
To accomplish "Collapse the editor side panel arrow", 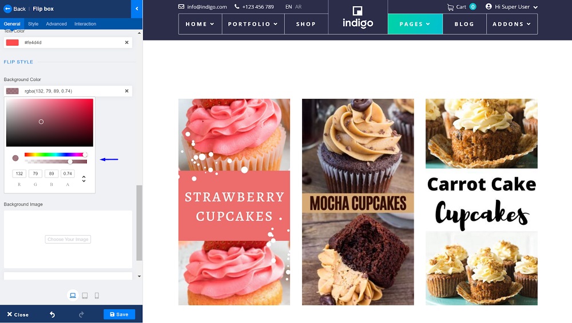I will coord(137,9).
